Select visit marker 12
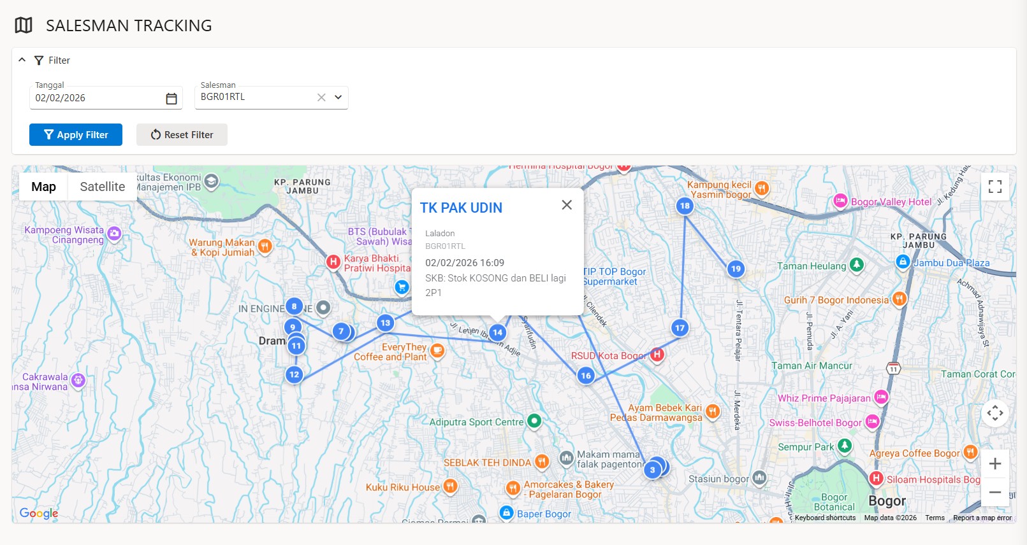 coord(294,374)
